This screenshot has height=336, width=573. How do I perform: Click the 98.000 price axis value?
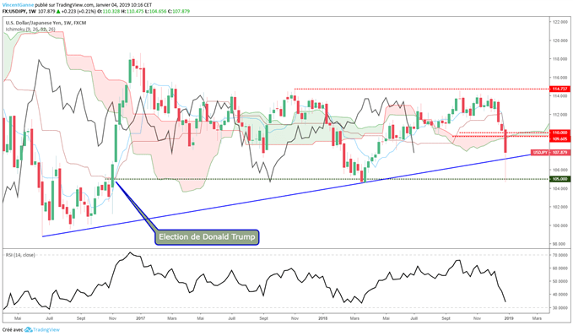click(x=560, y=243)
